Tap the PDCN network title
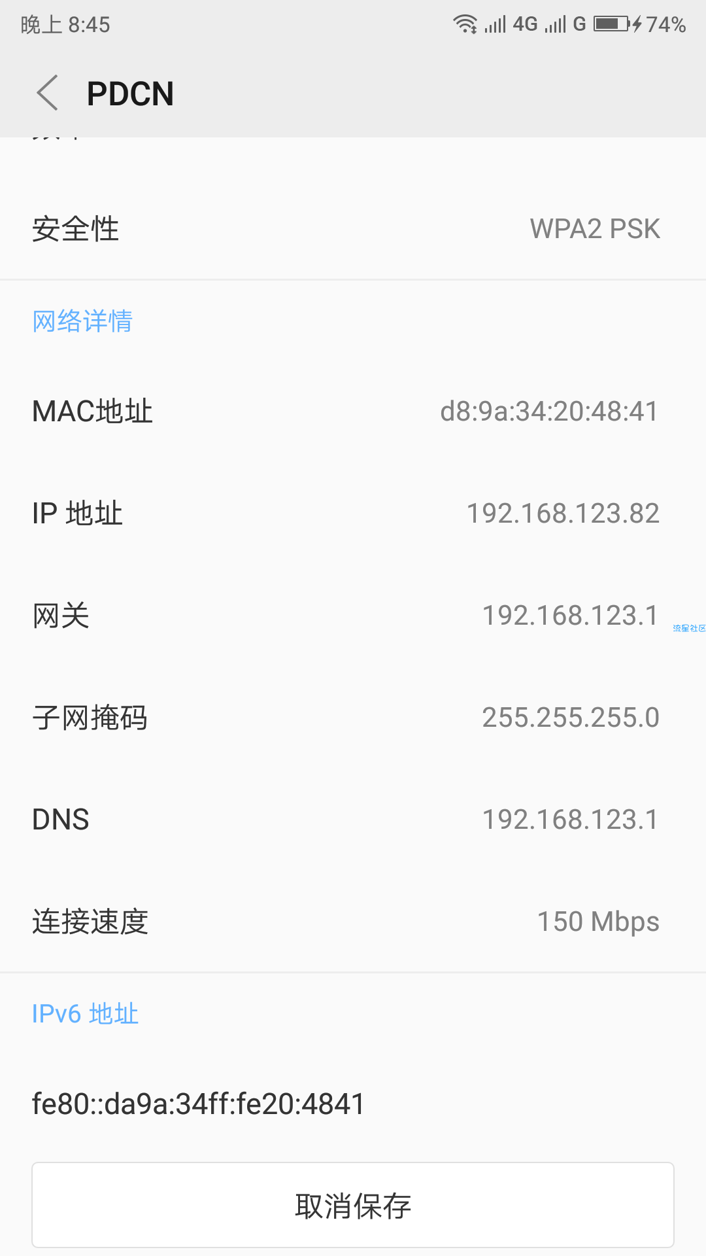 pyautogui.click(x=130, y=94)
